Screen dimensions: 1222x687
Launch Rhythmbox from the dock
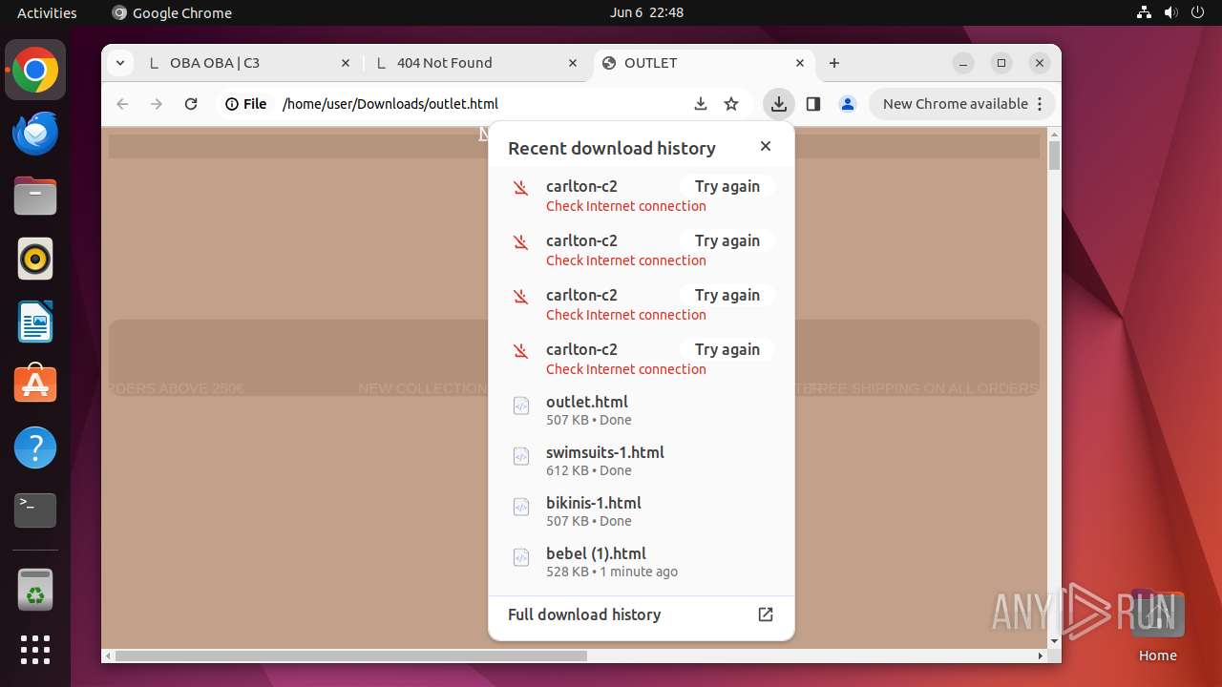pos(35,259)
